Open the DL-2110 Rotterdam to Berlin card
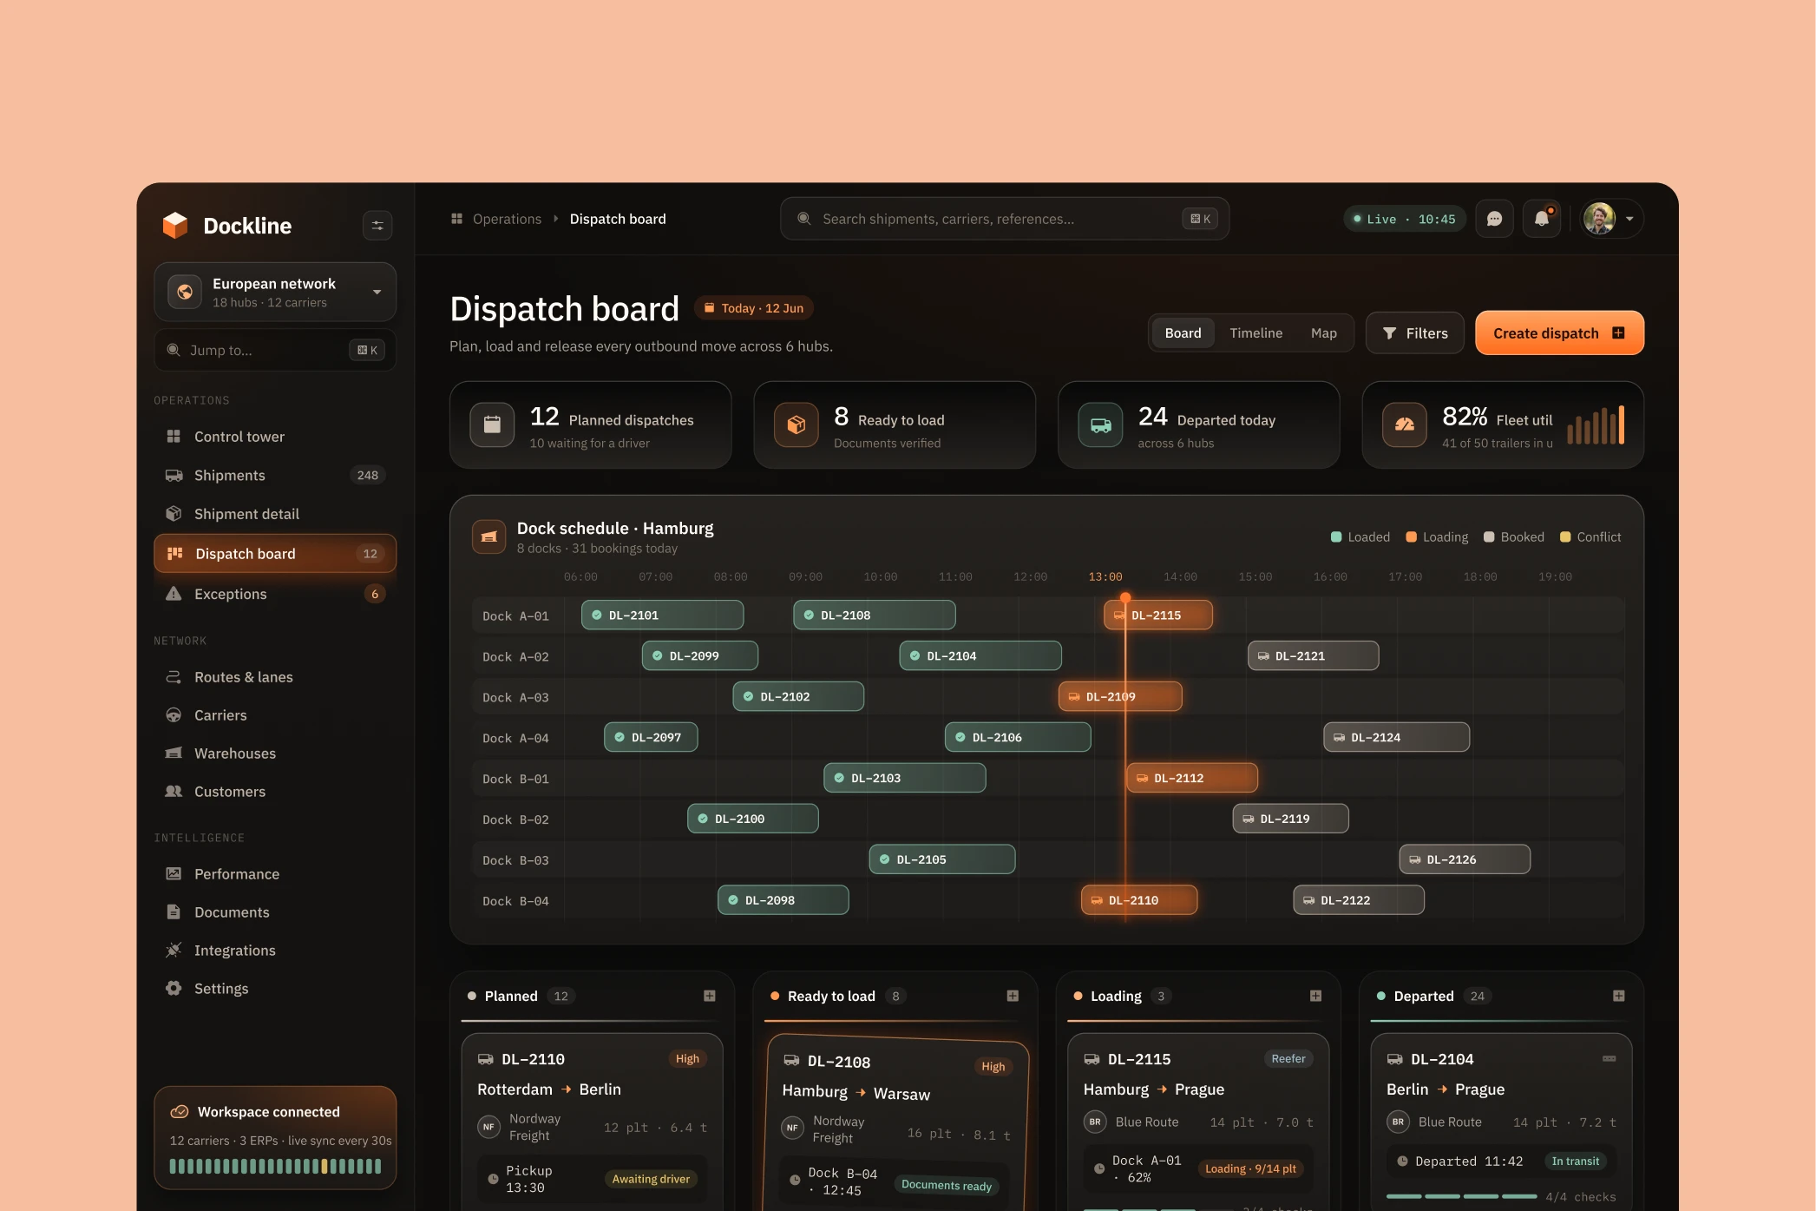Screen dimensions: 1816x1211 (x=592, y=1120)
